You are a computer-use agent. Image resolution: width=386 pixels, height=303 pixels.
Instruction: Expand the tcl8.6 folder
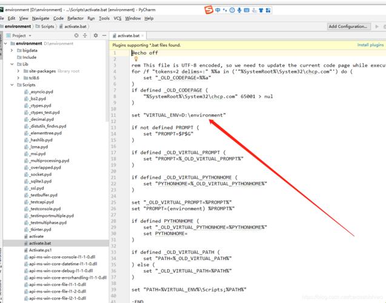click(x=18, y=78)
